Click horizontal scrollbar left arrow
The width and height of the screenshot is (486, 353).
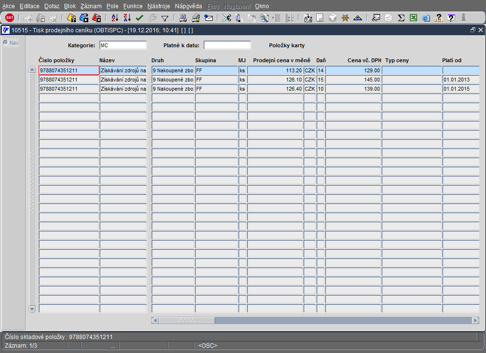[x=155, y=321]
